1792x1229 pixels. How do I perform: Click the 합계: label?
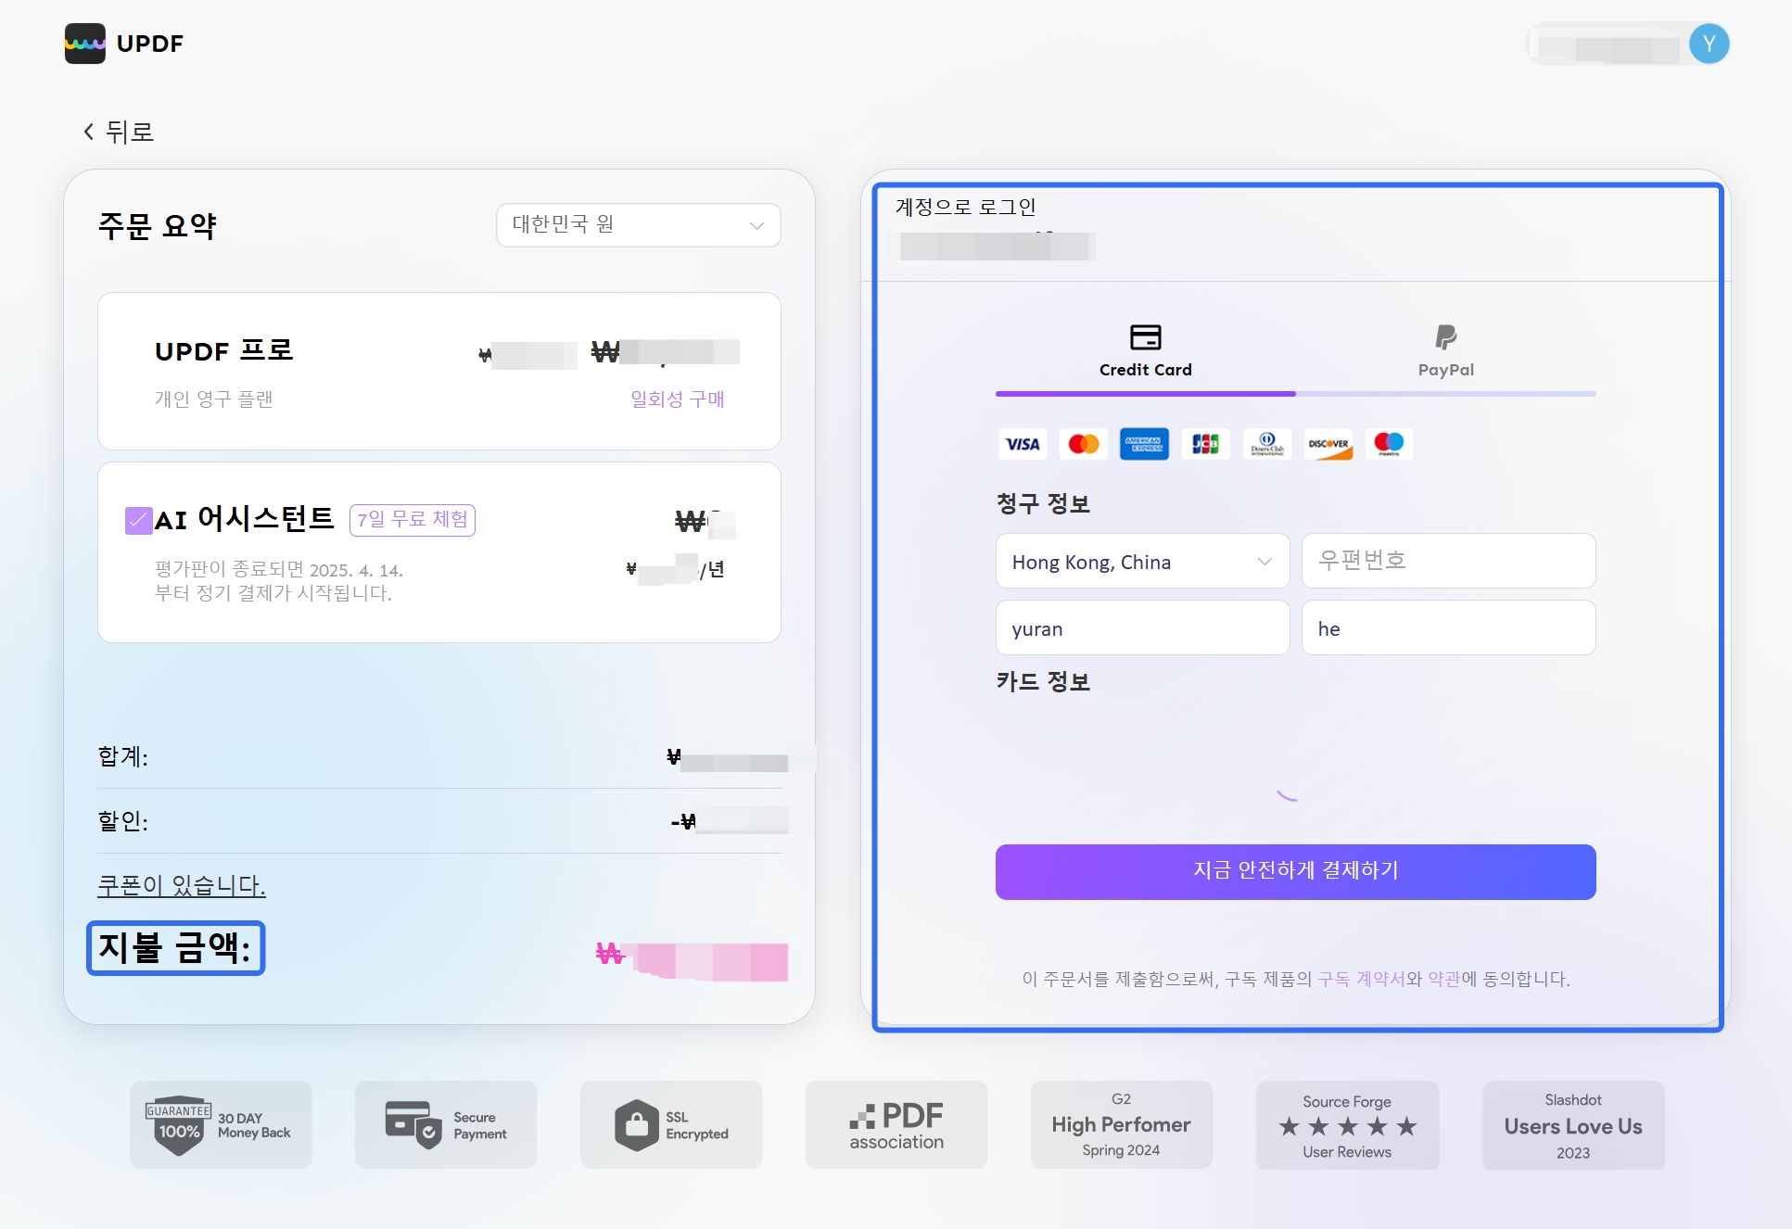[x=123, y=756]
